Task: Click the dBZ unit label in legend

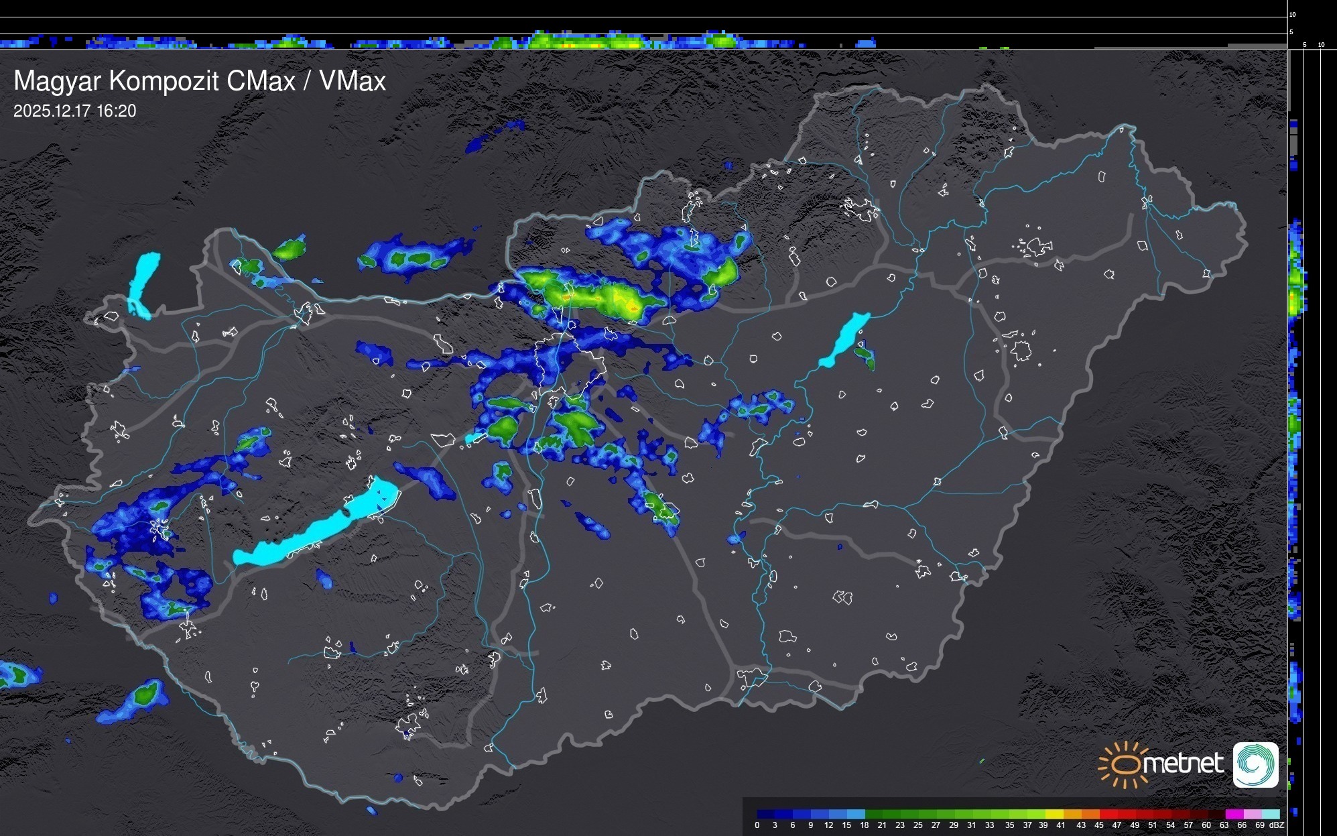Action: click(1277, 825)
